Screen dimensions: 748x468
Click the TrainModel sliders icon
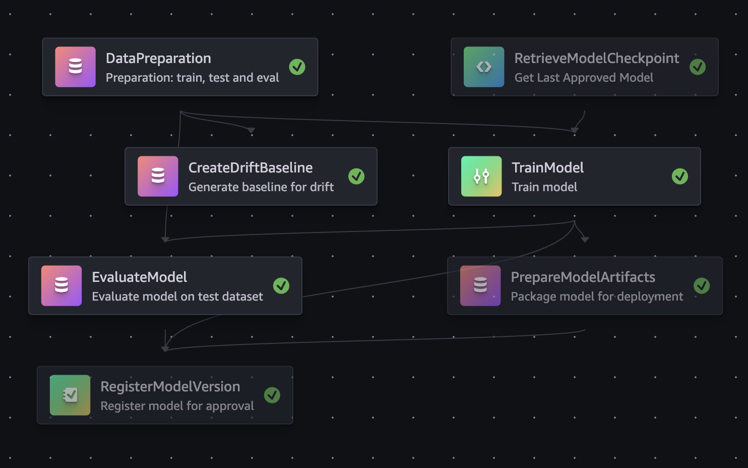click(x=481, y=176)
